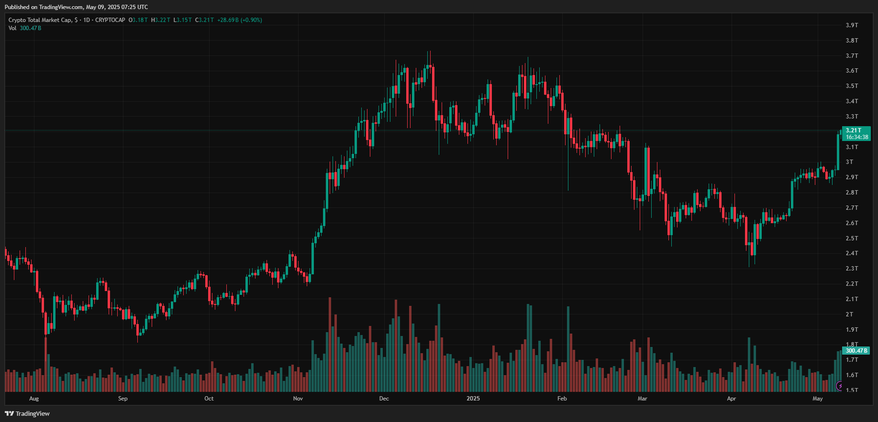Click the 2025 year marker on time axis

(x=473, y=399)
